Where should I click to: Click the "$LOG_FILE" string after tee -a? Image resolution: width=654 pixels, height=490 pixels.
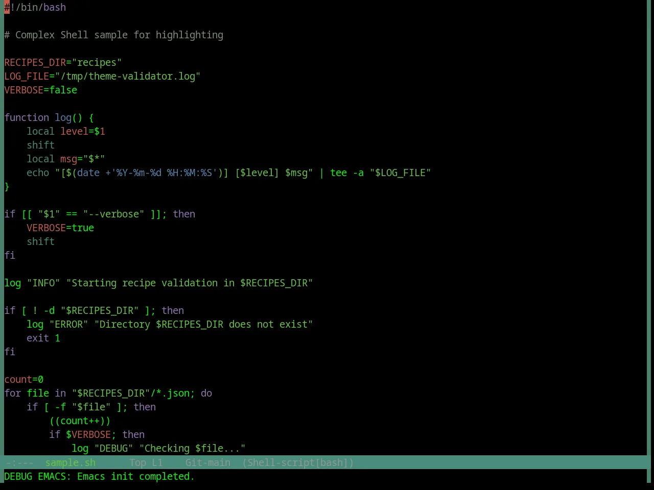(401, 173)
